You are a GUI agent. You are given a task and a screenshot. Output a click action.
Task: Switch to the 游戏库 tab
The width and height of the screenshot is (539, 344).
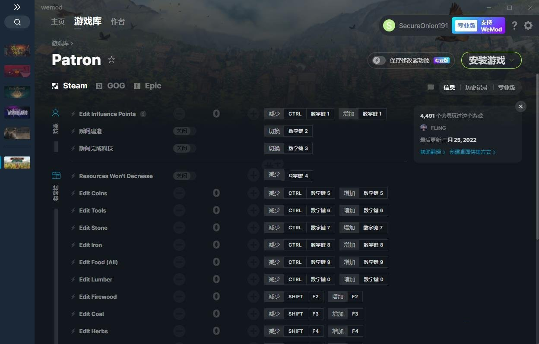(88, 22)
